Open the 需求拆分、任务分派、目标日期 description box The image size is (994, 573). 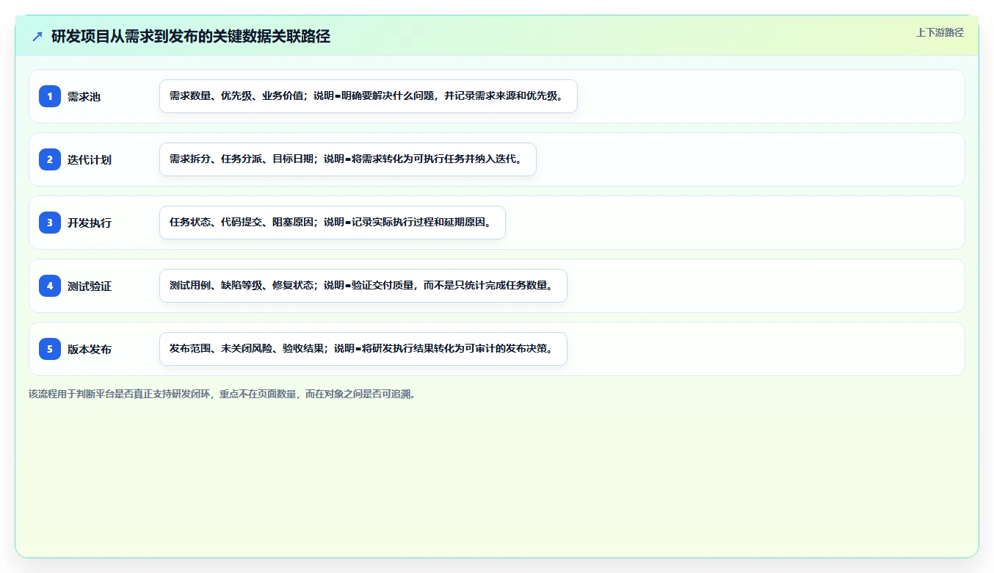point(348,159)
